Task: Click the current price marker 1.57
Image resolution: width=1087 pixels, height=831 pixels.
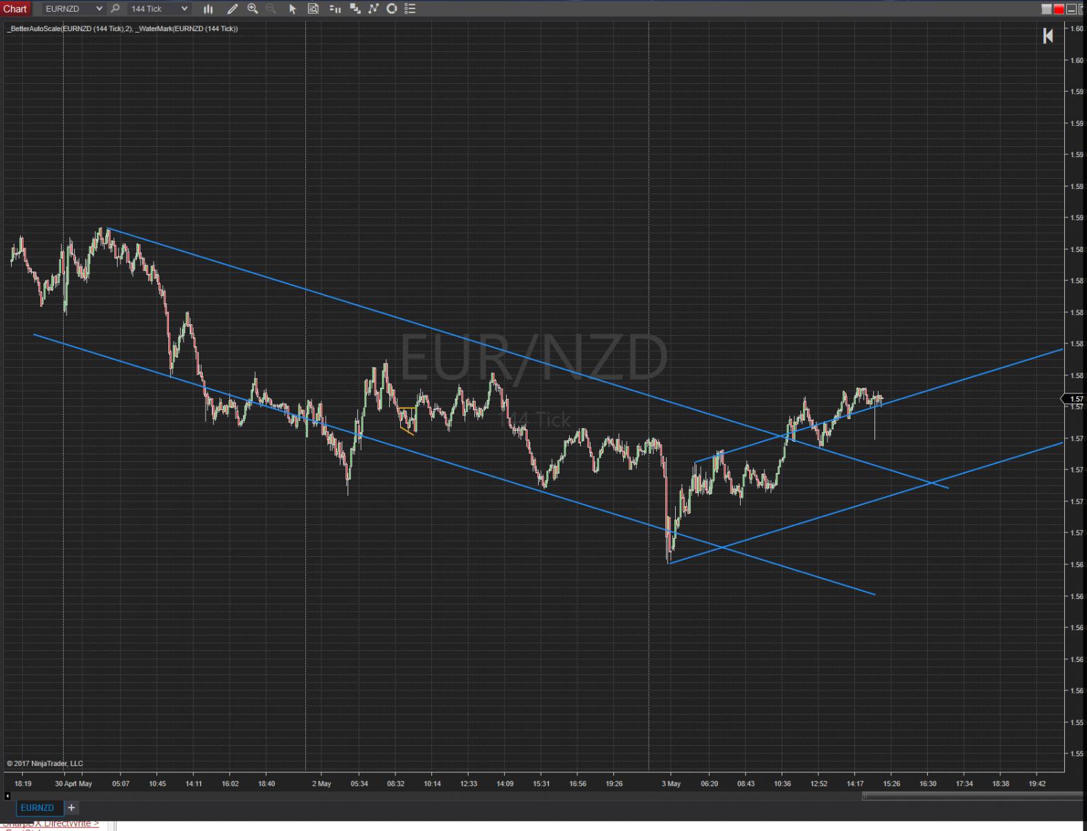Action: point(1074,399)
